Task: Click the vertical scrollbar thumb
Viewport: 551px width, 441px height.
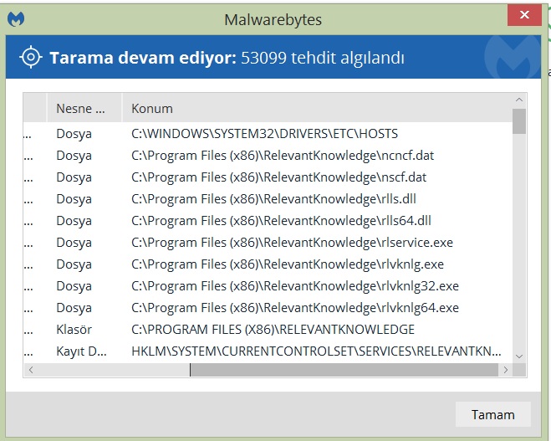Action: tap(519, 121)
